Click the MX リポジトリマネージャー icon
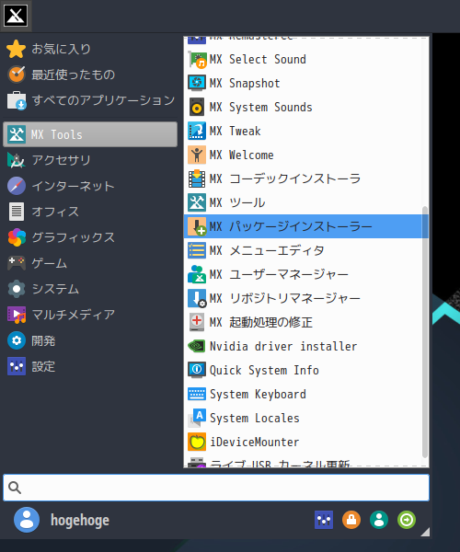Image resolution: width=460 pixels, height=552 pixels. (197, 298)
